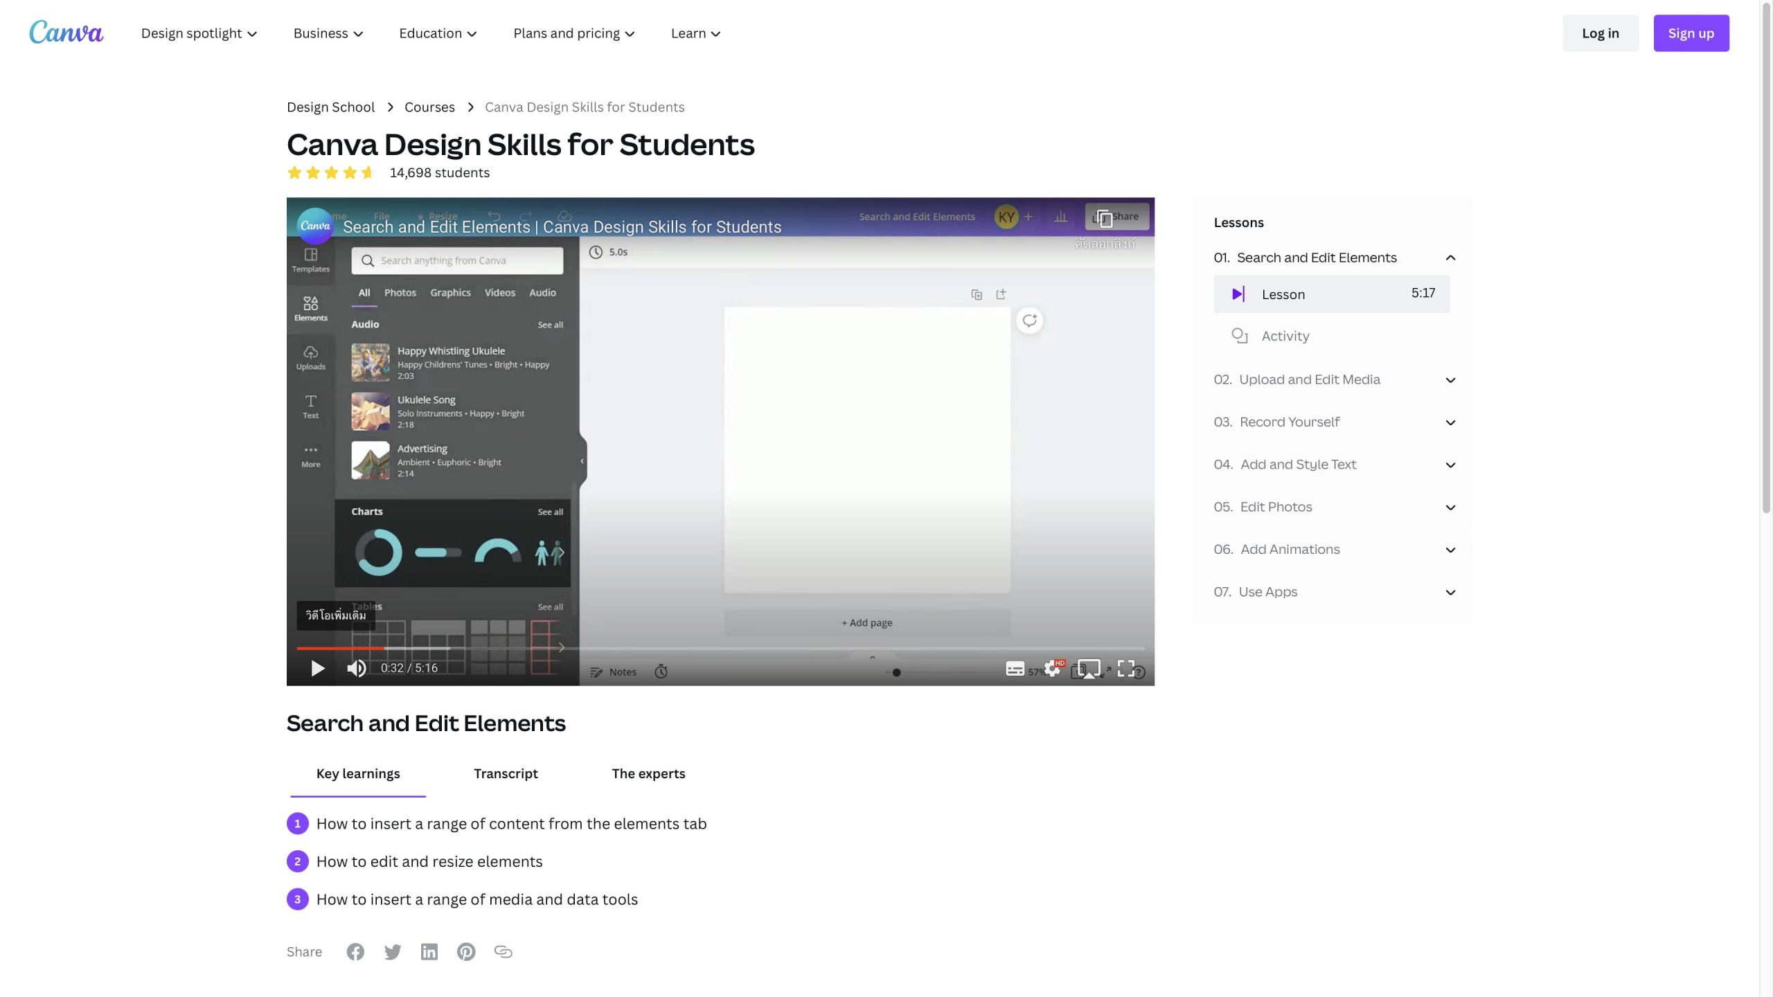Screen dimensions: 1773x997
Task: Expand the Add Animations lesson
Action: coord(1450,550)
